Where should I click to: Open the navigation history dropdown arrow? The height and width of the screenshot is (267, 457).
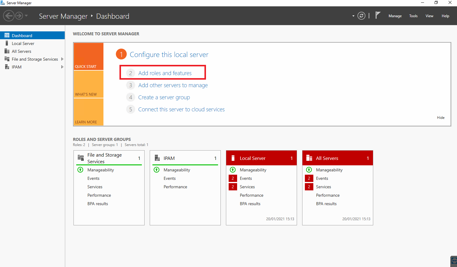[x=26, y=16]
